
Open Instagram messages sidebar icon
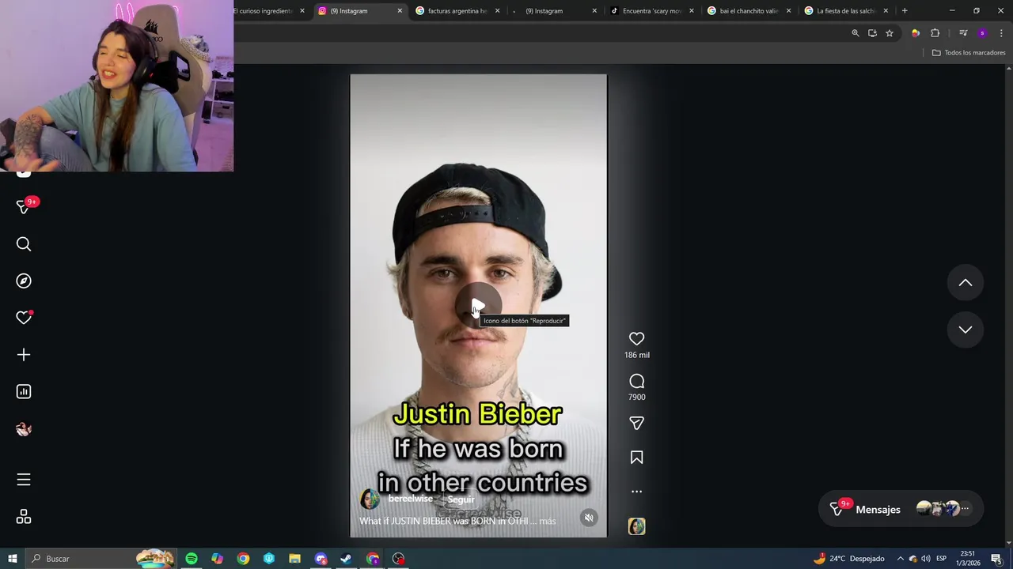(x=24, y=207)
